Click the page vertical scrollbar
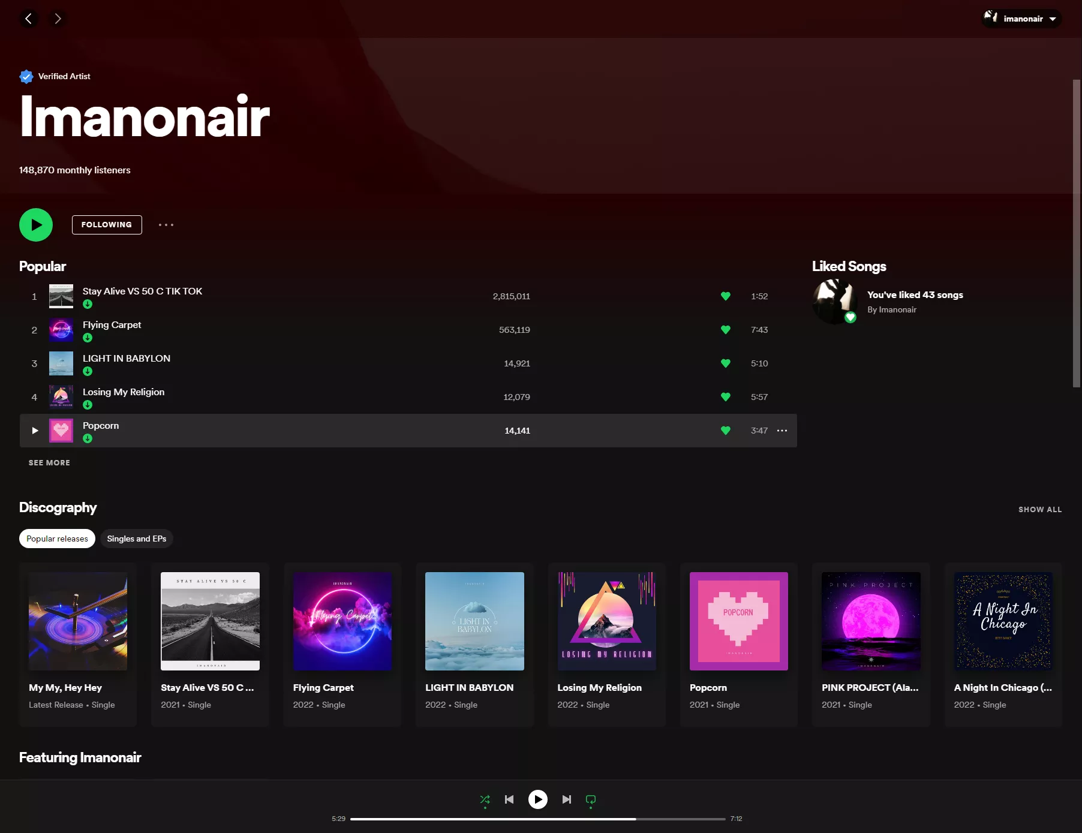 tap(1077, 234)
